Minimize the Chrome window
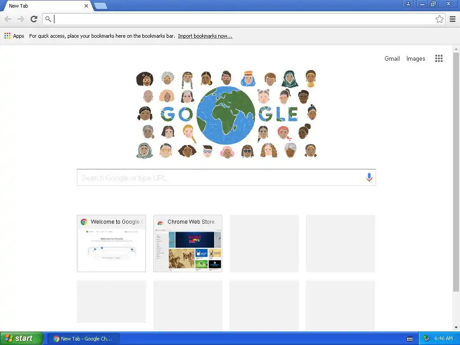 coord(422,4)
